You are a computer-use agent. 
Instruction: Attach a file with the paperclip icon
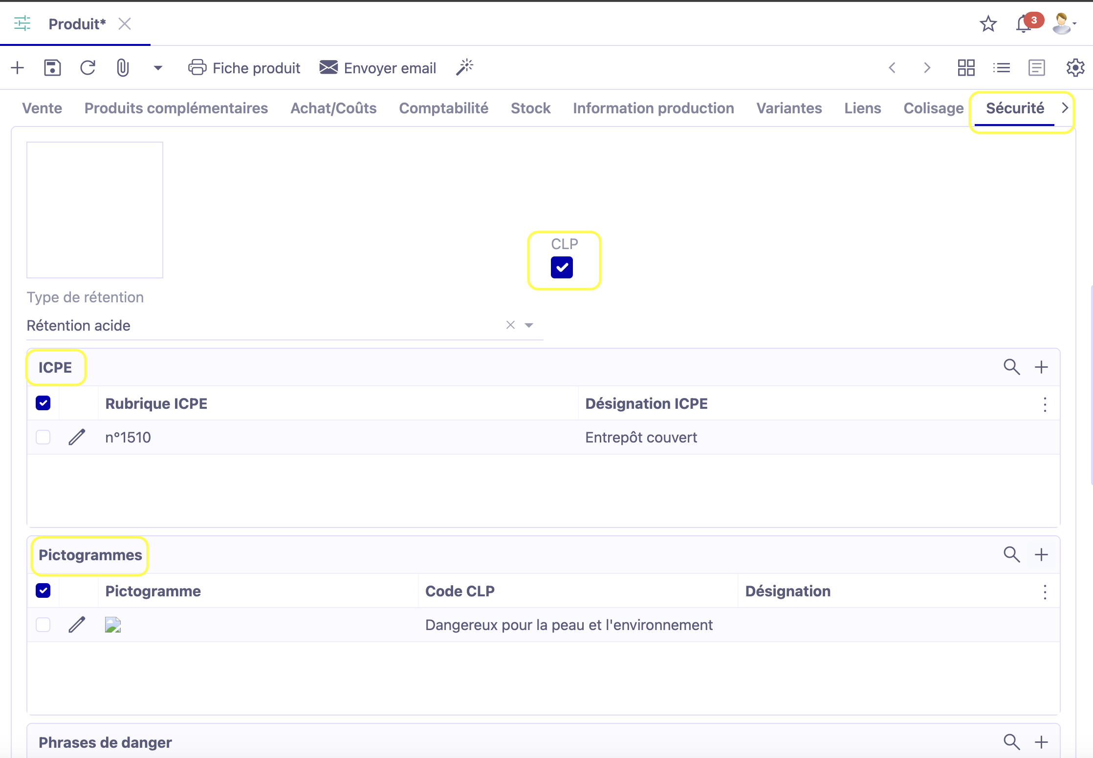click(x=123, y=67)
